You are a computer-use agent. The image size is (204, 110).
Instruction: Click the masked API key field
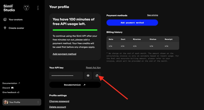tap(66, 76)
